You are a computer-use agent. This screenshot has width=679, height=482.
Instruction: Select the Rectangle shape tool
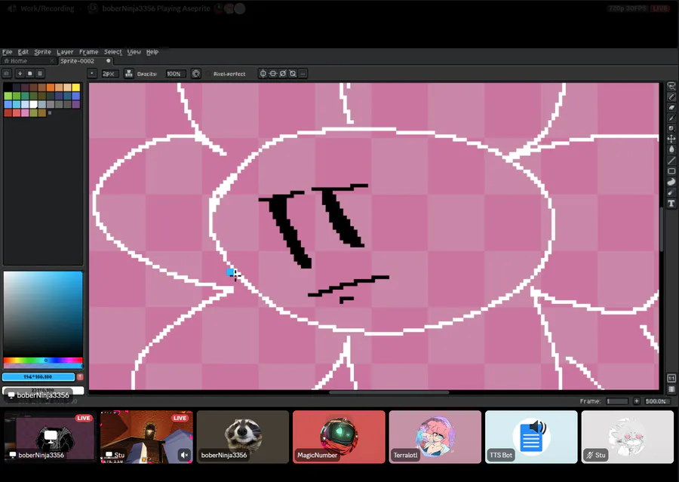click(671, 171)
